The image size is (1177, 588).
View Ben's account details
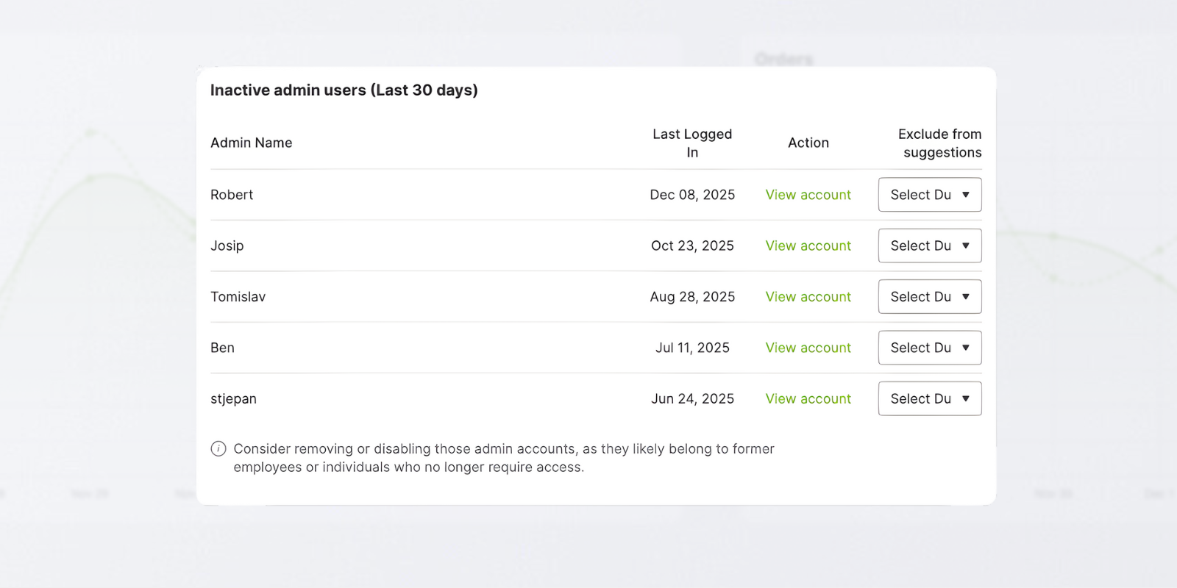pyautogui.click(x=808, y=348)
